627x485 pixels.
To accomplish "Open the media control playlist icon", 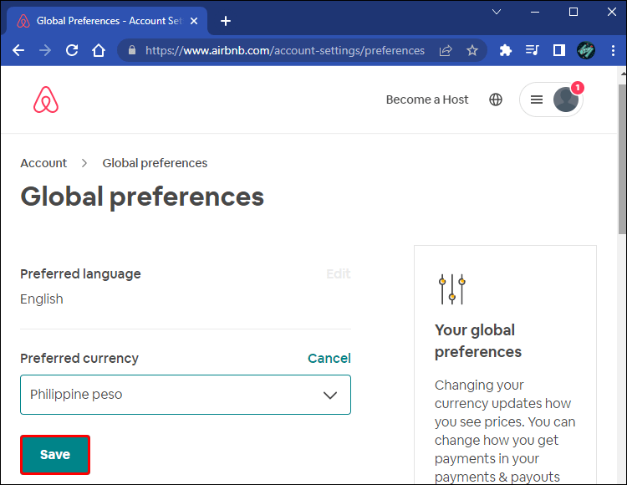I will 532,50.
